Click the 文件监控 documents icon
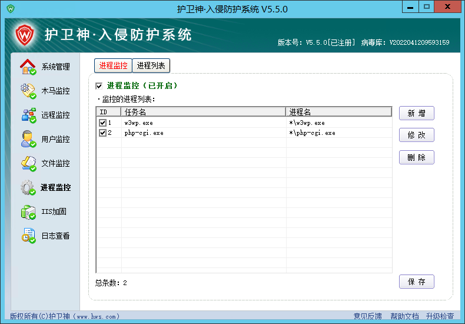Image resolution: width=465 pixels, height=324 pixels. point(28,164)
